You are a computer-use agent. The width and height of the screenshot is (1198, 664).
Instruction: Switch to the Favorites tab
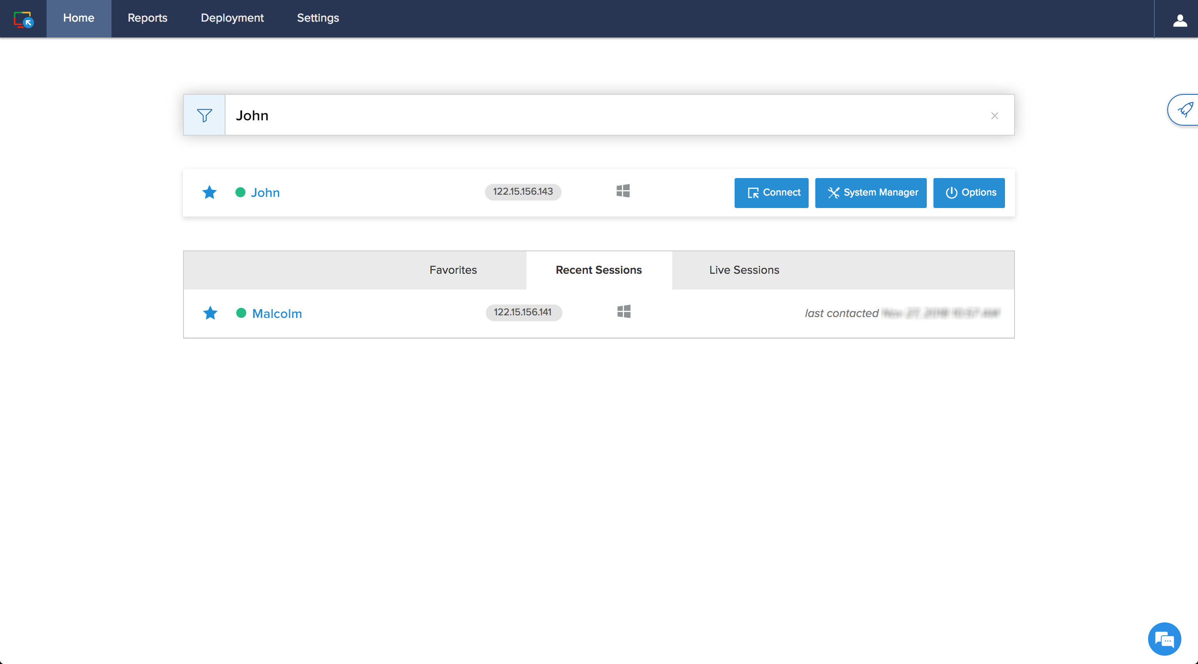click(x=453, y=270)
